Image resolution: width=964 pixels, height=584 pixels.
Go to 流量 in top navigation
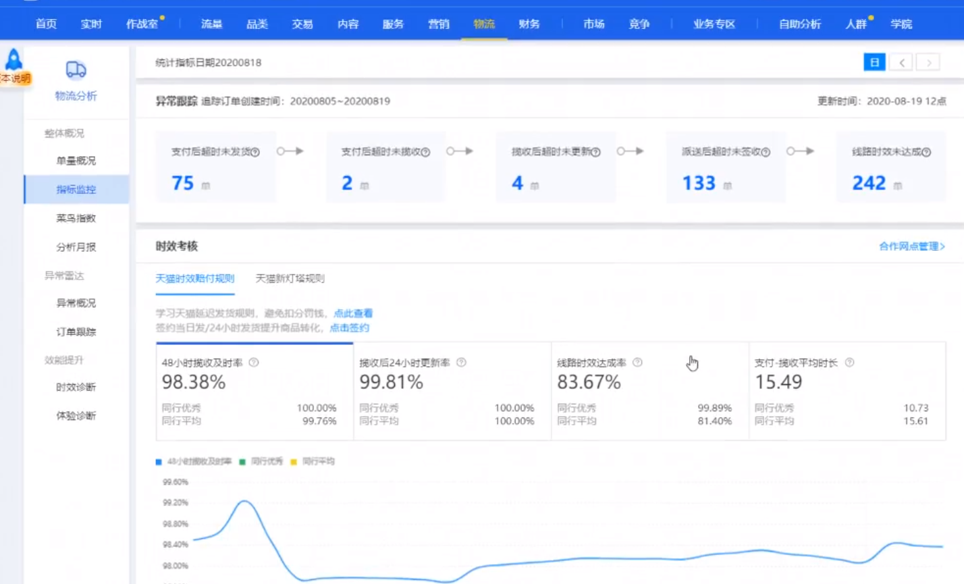(211, 24)
